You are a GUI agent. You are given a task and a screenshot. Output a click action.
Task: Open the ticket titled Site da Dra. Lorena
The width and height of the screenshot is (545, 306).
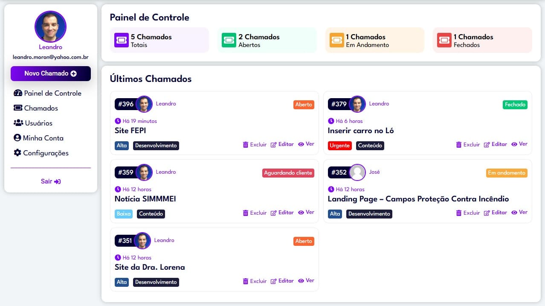point(150,267)
